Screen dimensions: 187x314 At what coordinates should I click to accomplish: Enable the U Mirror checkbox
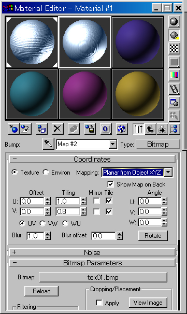pos(96,201)
